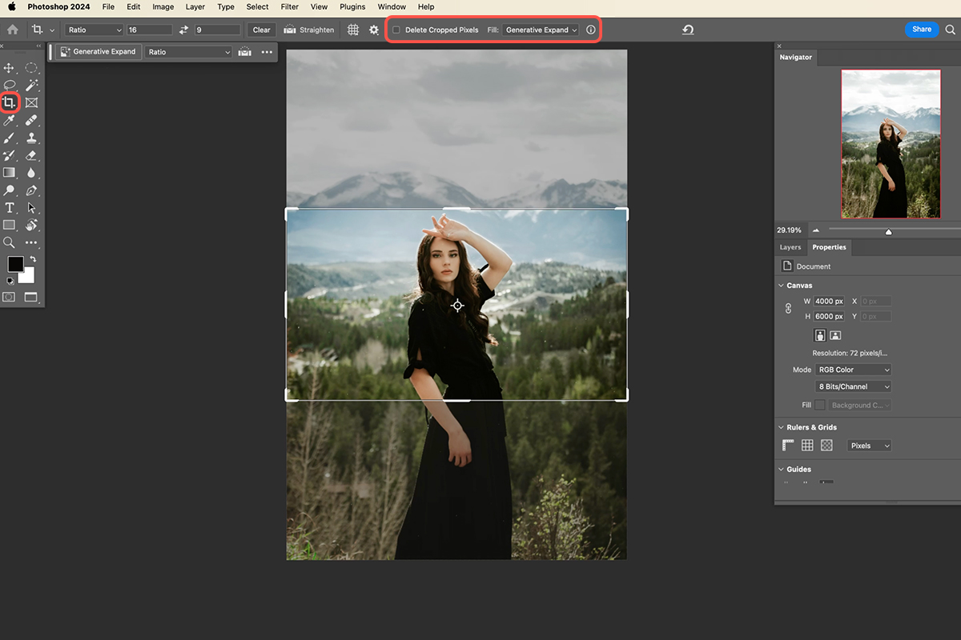Choose the Eyedropper tool

10,120
